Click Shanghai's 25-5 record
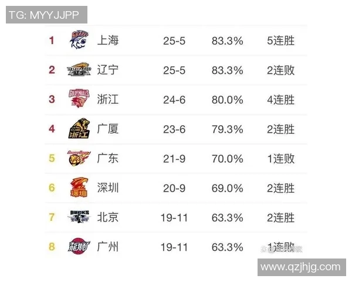The image size is (352, 282). pos(174,41)
